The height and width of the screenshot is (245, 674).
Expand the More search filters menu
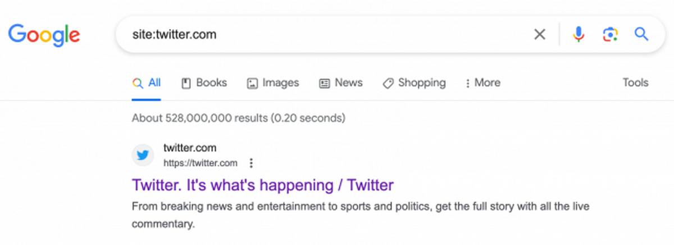(482, 83)
